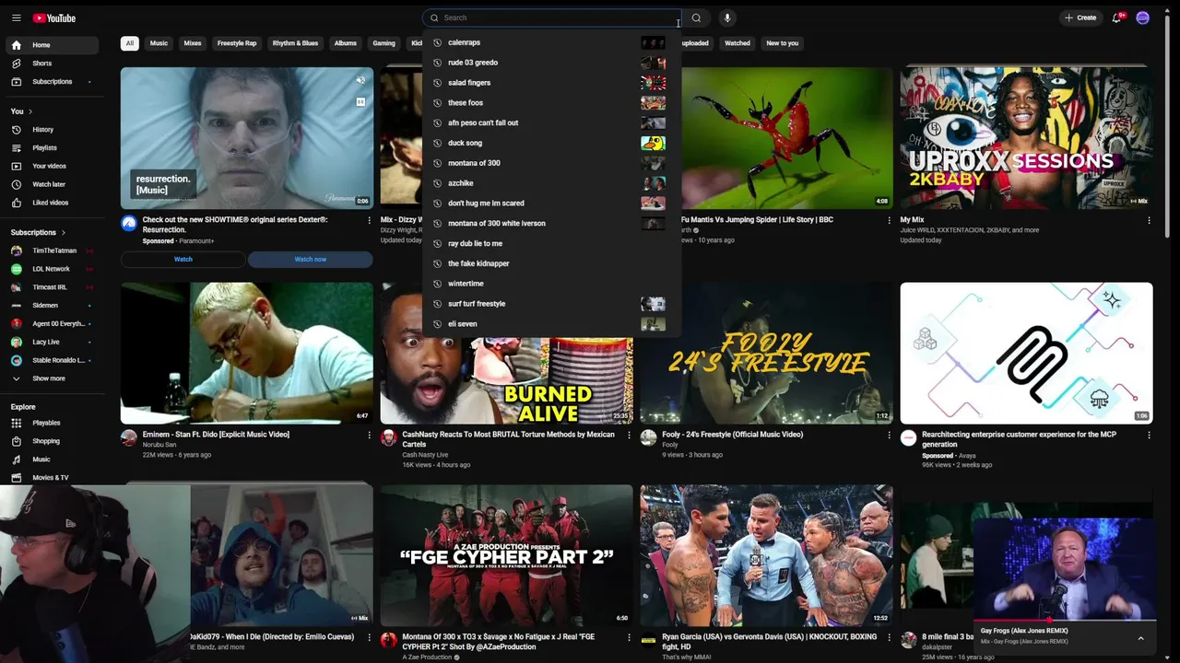Image resolution: width=1180 pixels, height=663 pixels.
Task: Open the FGE Cypher Part 2 thumbnail
Action: point(507,555)
